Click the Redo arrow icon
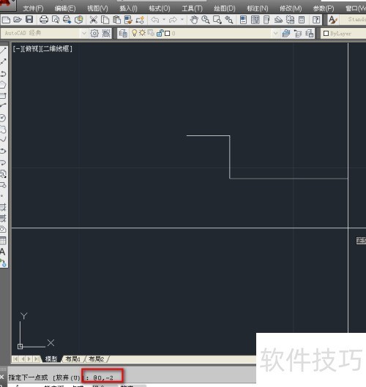366x387 pixels. [x=173, y=20]
